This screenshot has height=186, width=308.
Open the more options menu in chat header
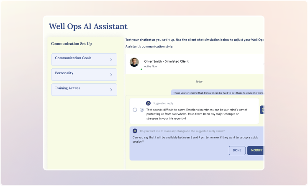tap(263, 64)
